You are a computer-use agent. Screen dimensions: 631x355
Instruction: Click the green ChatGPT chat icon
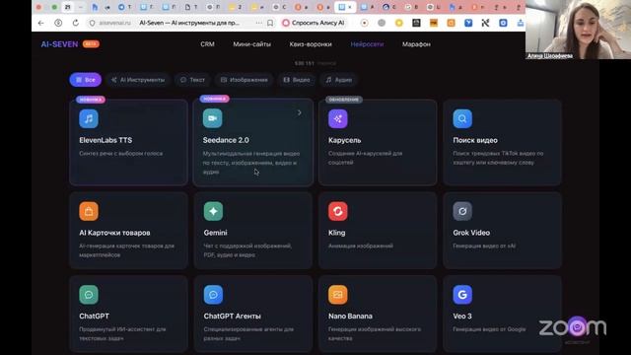point(89,295)
